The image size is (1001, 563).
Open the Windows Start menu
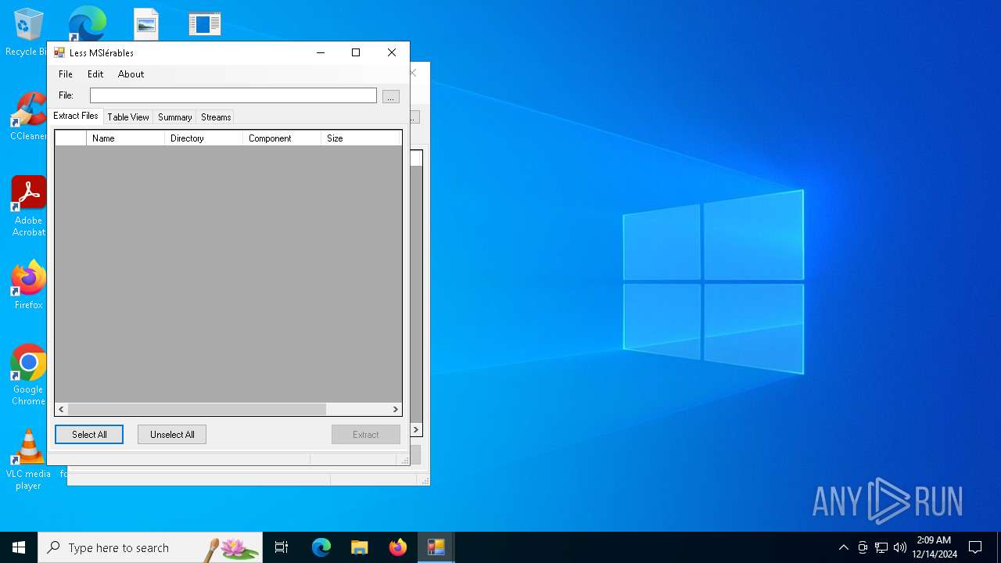[x=19, y=547]
